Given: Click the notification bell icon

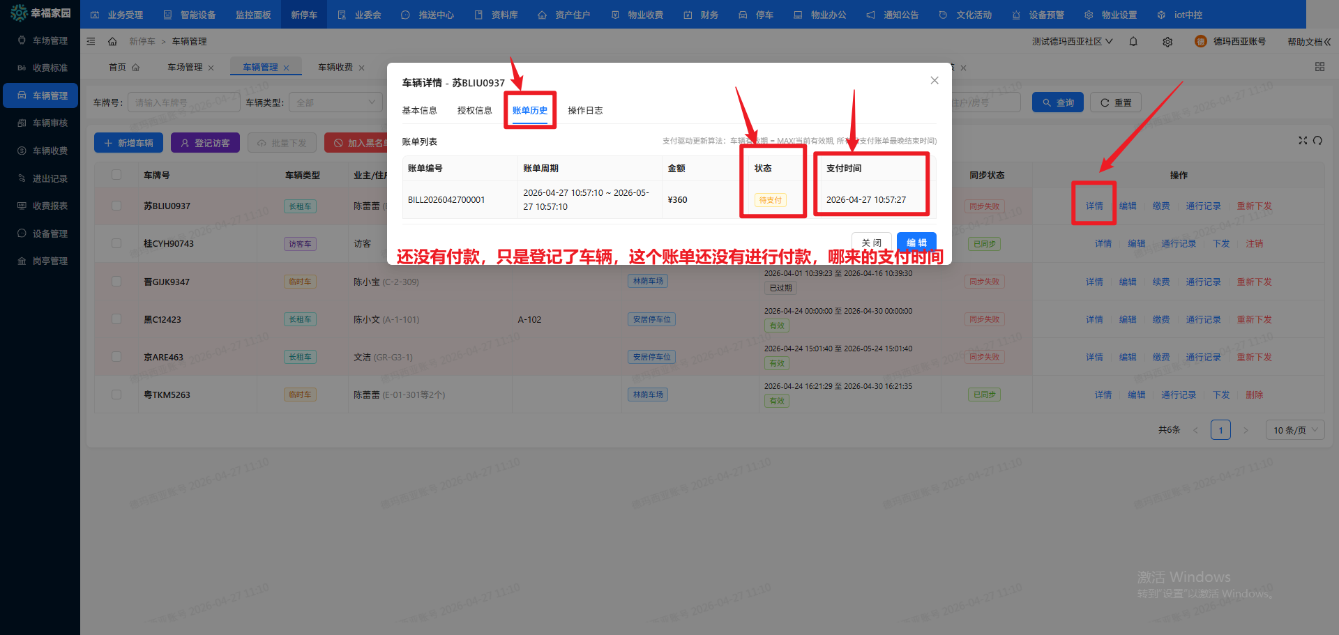Looking at the screenshot, I should [x=1133, y=41].
